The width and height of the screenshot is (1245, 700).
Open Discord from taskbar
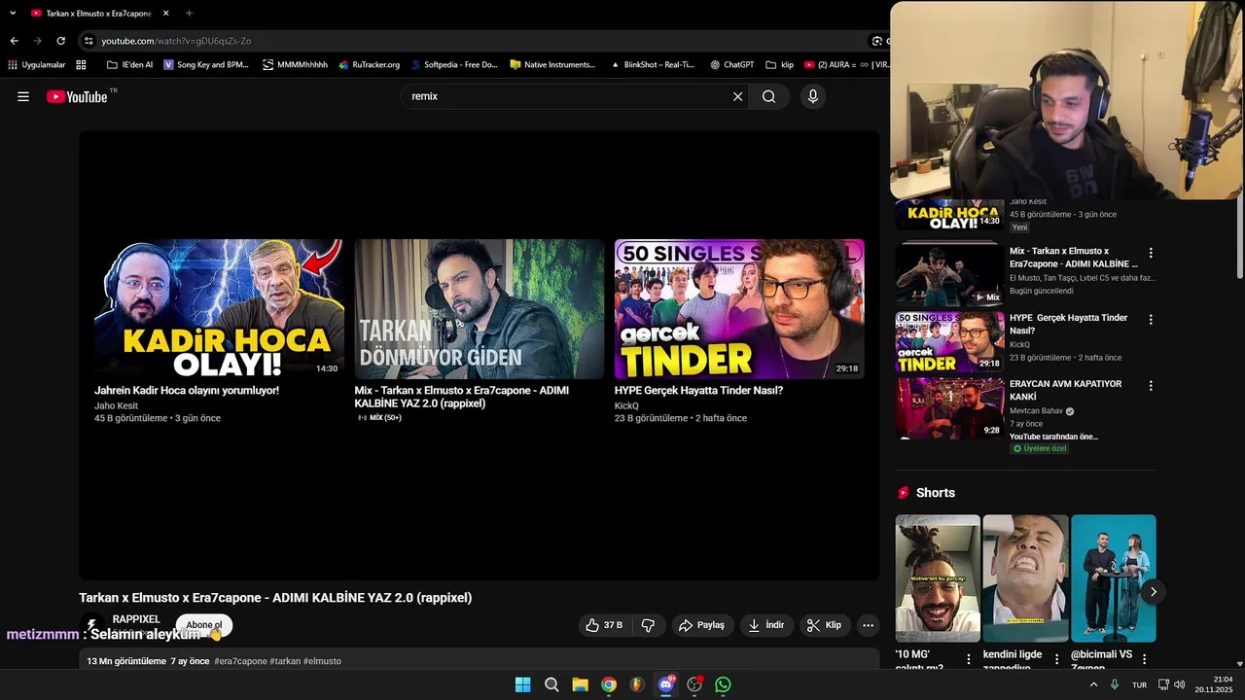tap(666, 684)
